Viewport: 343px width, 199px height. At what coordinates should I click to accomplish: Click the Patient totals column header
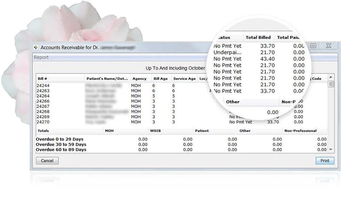pyautogui.click(x=216, y=131)
